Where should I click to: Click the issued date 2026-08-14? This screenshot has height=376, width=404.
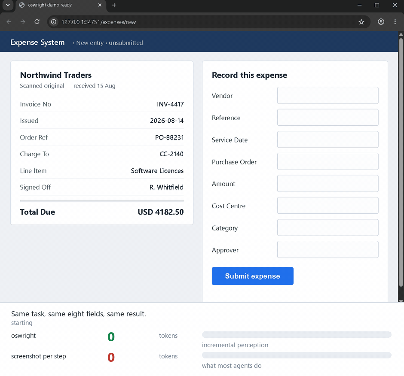167,121
